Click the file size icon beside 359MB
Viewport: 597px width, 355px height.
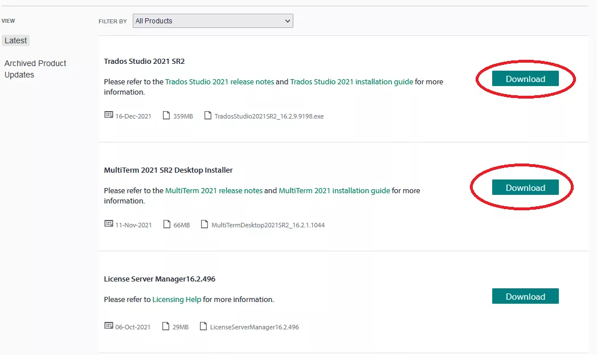click(x=166, y=115)
